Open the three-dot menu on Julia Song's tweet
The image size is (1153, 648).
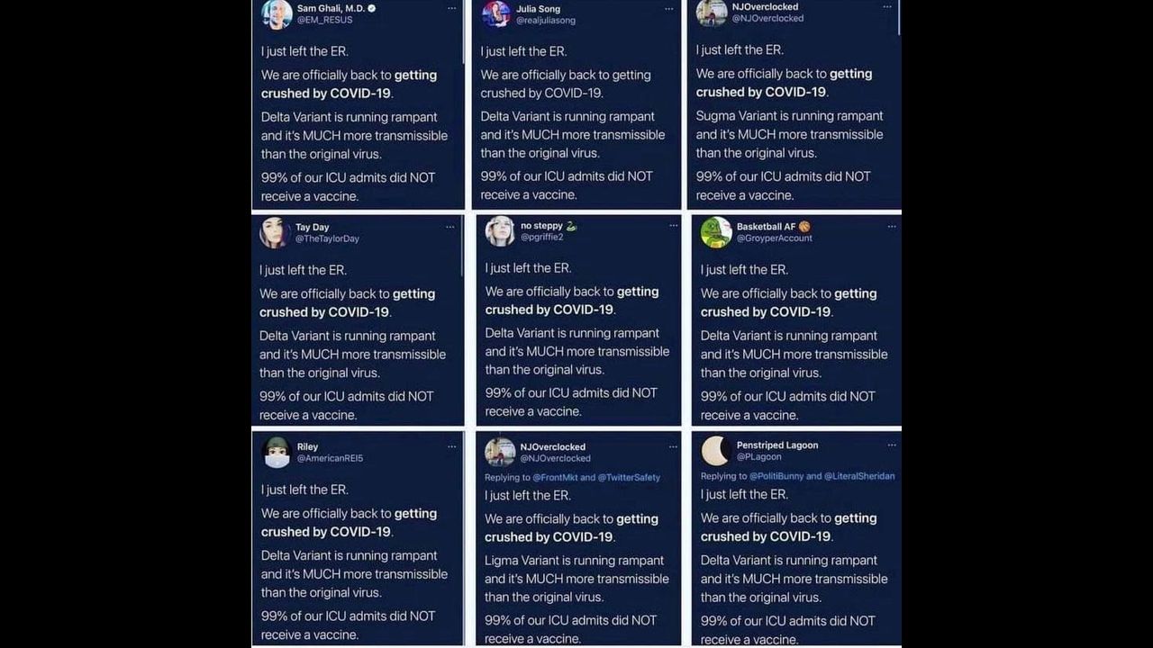[x=668, y=9]
